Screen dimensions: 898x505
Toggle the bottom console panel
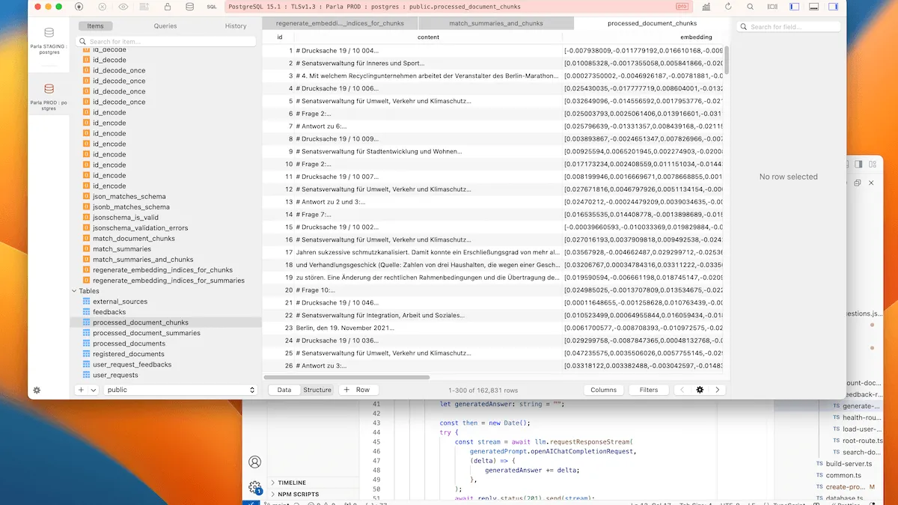(x=815, y=7)
